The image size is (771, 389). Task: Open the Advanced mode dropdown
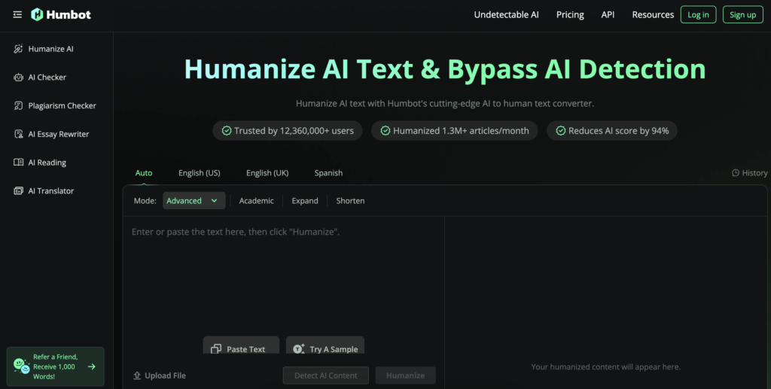coord(194,200)
